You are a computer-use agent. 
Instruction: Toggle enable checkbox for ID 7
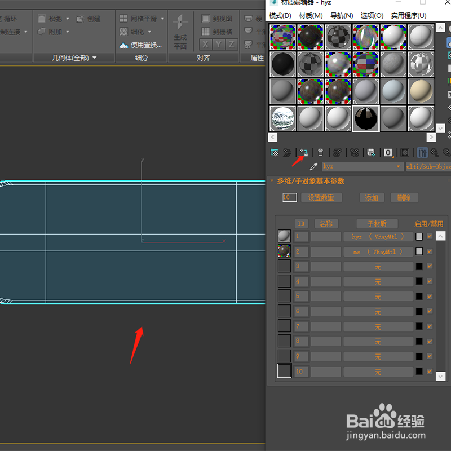click(430, 326)
